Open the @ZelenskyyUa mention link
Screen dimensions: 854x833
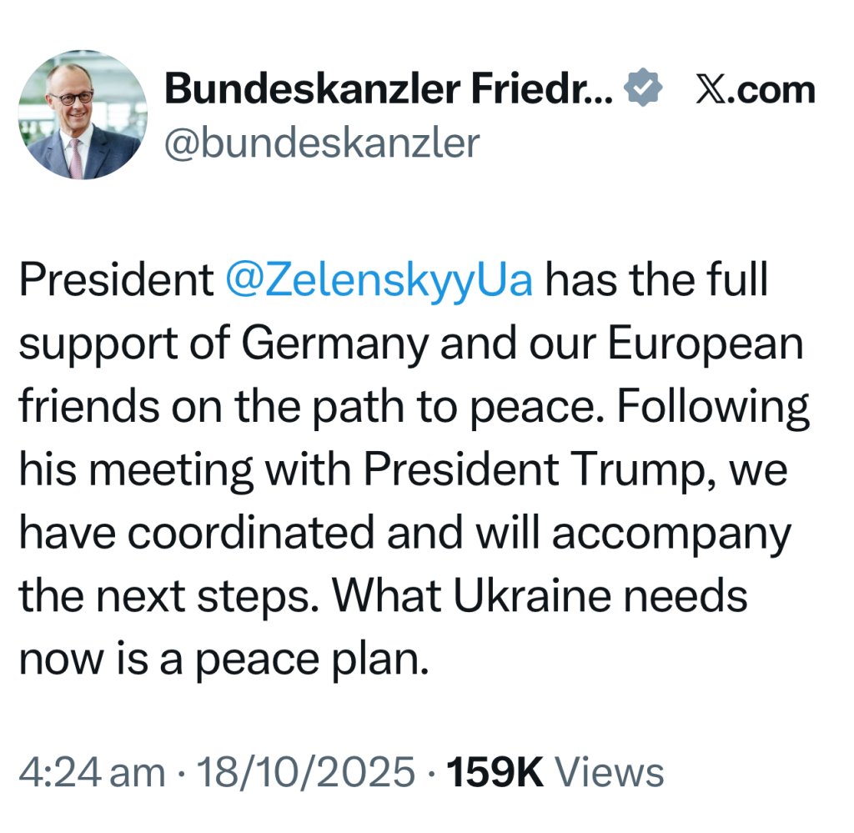(x=379, y=280)
